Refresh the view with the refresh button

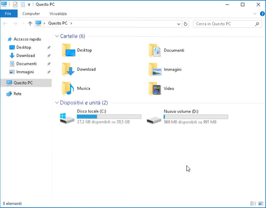pos(186,24)
